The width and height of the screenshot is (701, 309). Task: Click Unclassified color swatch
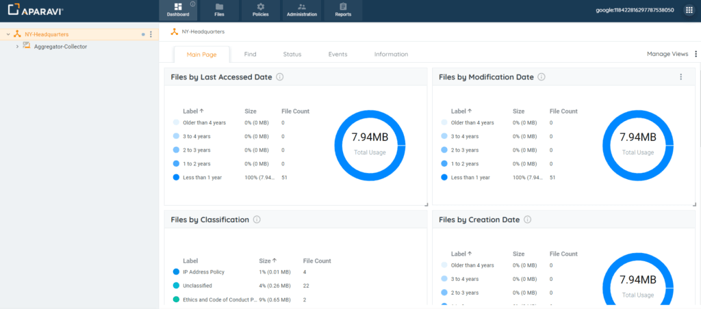(x=176, y=286)
